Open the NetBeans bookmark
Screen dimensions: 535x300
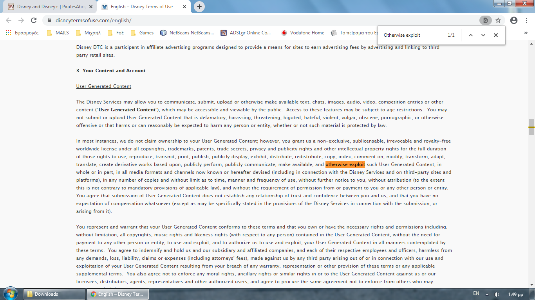coord(187,33)
